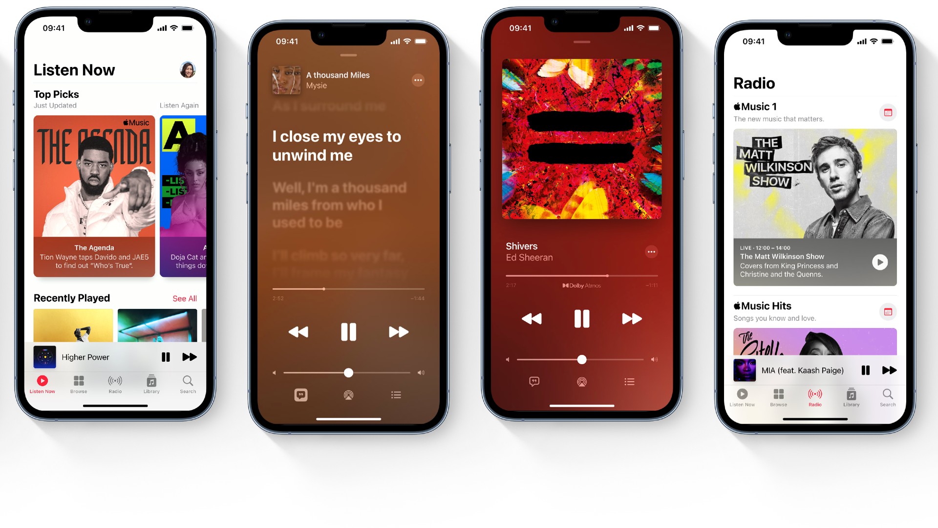The width and height of the screenshot is (938, 528).
Task: Tap the AirPlay icon to stream audio
Action: tap(348, 395)
